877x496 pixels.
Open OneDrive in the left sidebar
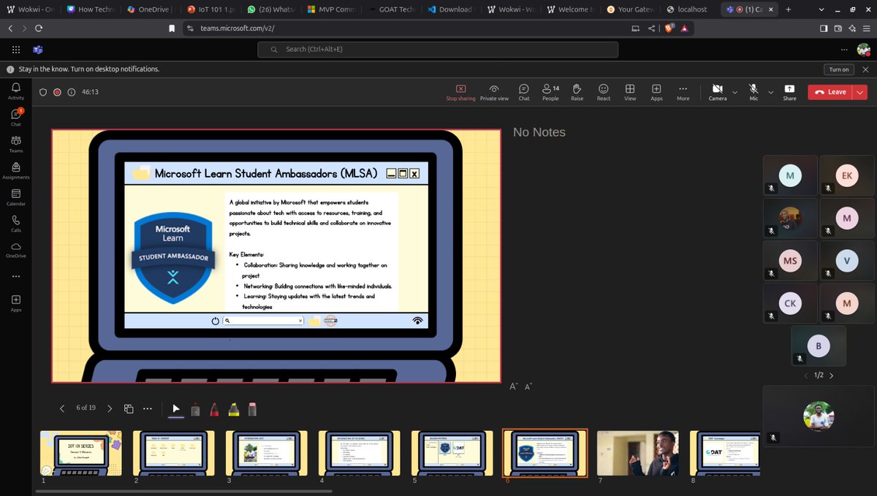15,249
